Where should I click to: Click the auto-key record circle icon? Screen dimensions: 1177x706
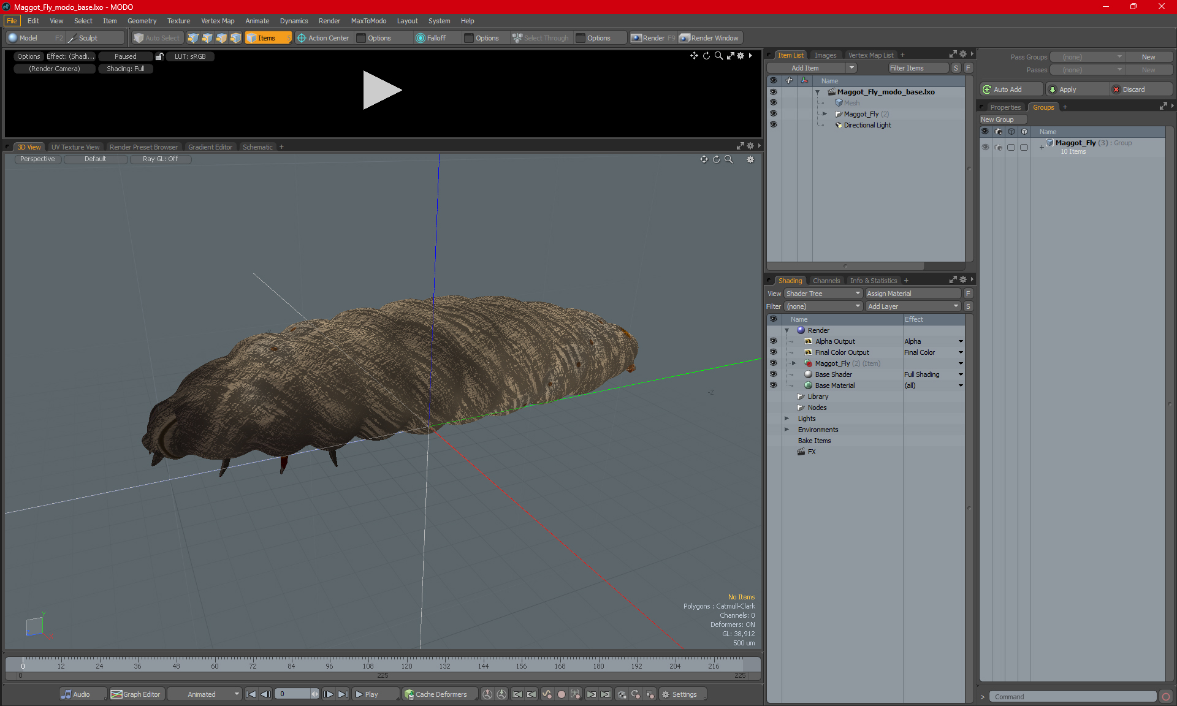point(561,694)
